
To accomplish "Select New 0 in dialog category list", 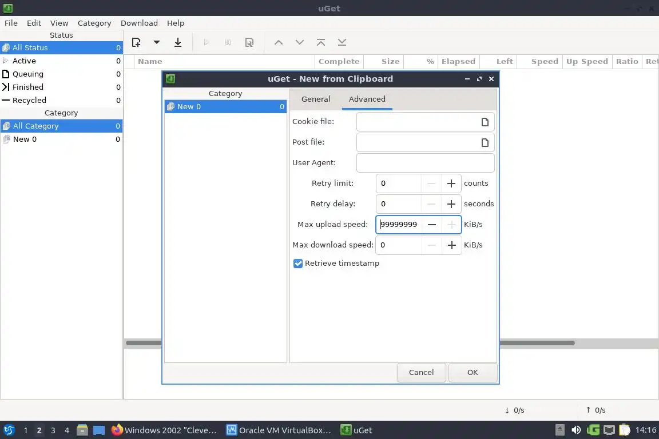I will (226, 107).
